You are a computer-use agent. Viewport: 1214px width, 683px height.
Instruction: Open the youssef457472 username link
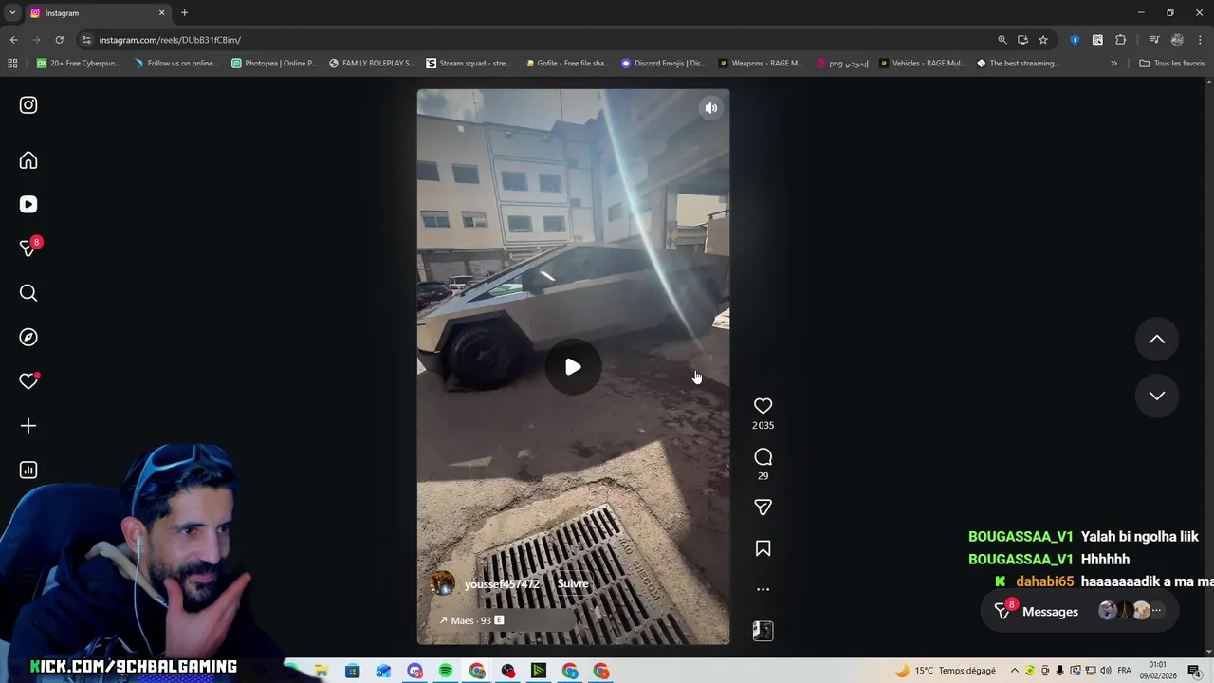click(x=502, y=584)
